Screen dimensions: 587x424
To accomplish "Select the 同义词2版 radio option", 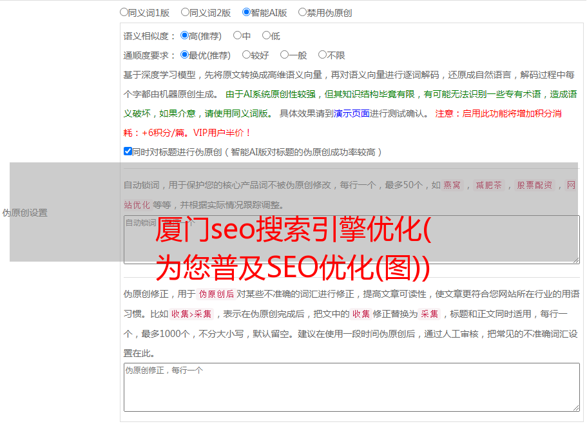I will (185, 12).
